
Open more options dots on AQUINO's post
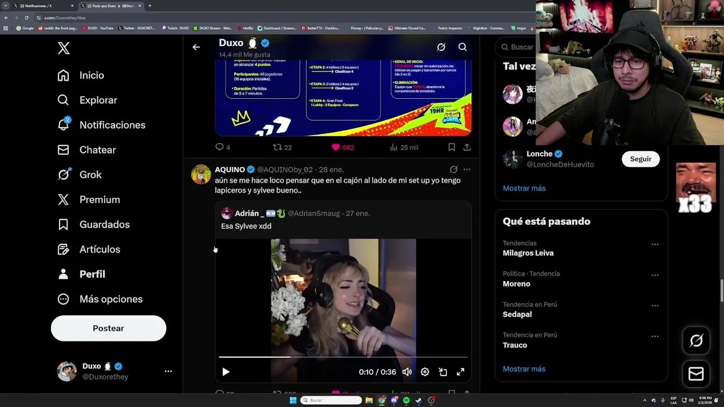467,170
